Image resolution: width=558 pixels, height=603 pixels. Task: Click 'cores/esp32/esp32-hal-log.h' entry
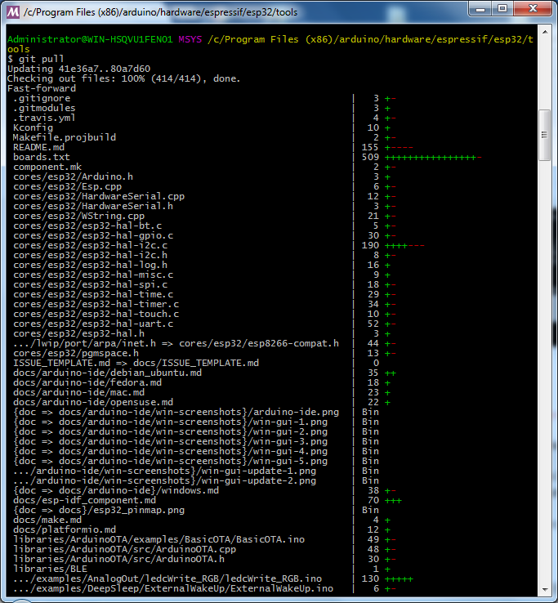click(x=91, y=265)
